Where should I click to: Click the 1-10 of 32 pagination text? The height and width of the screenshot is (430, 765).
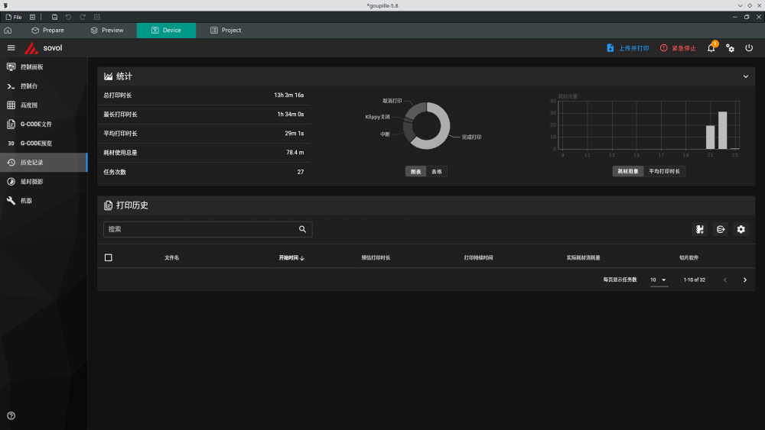coord(695,280)
